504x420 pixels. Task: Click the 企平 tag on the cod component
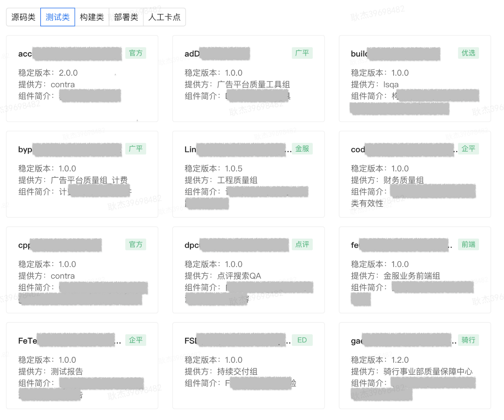468,149
